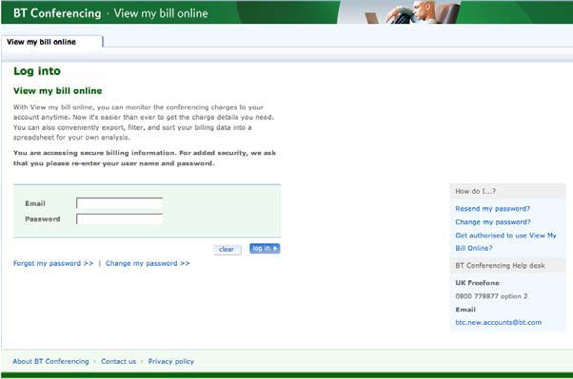Focus the Password input field
The width and height of the screenshot is (573, 379).
click(x=120, y=218)
